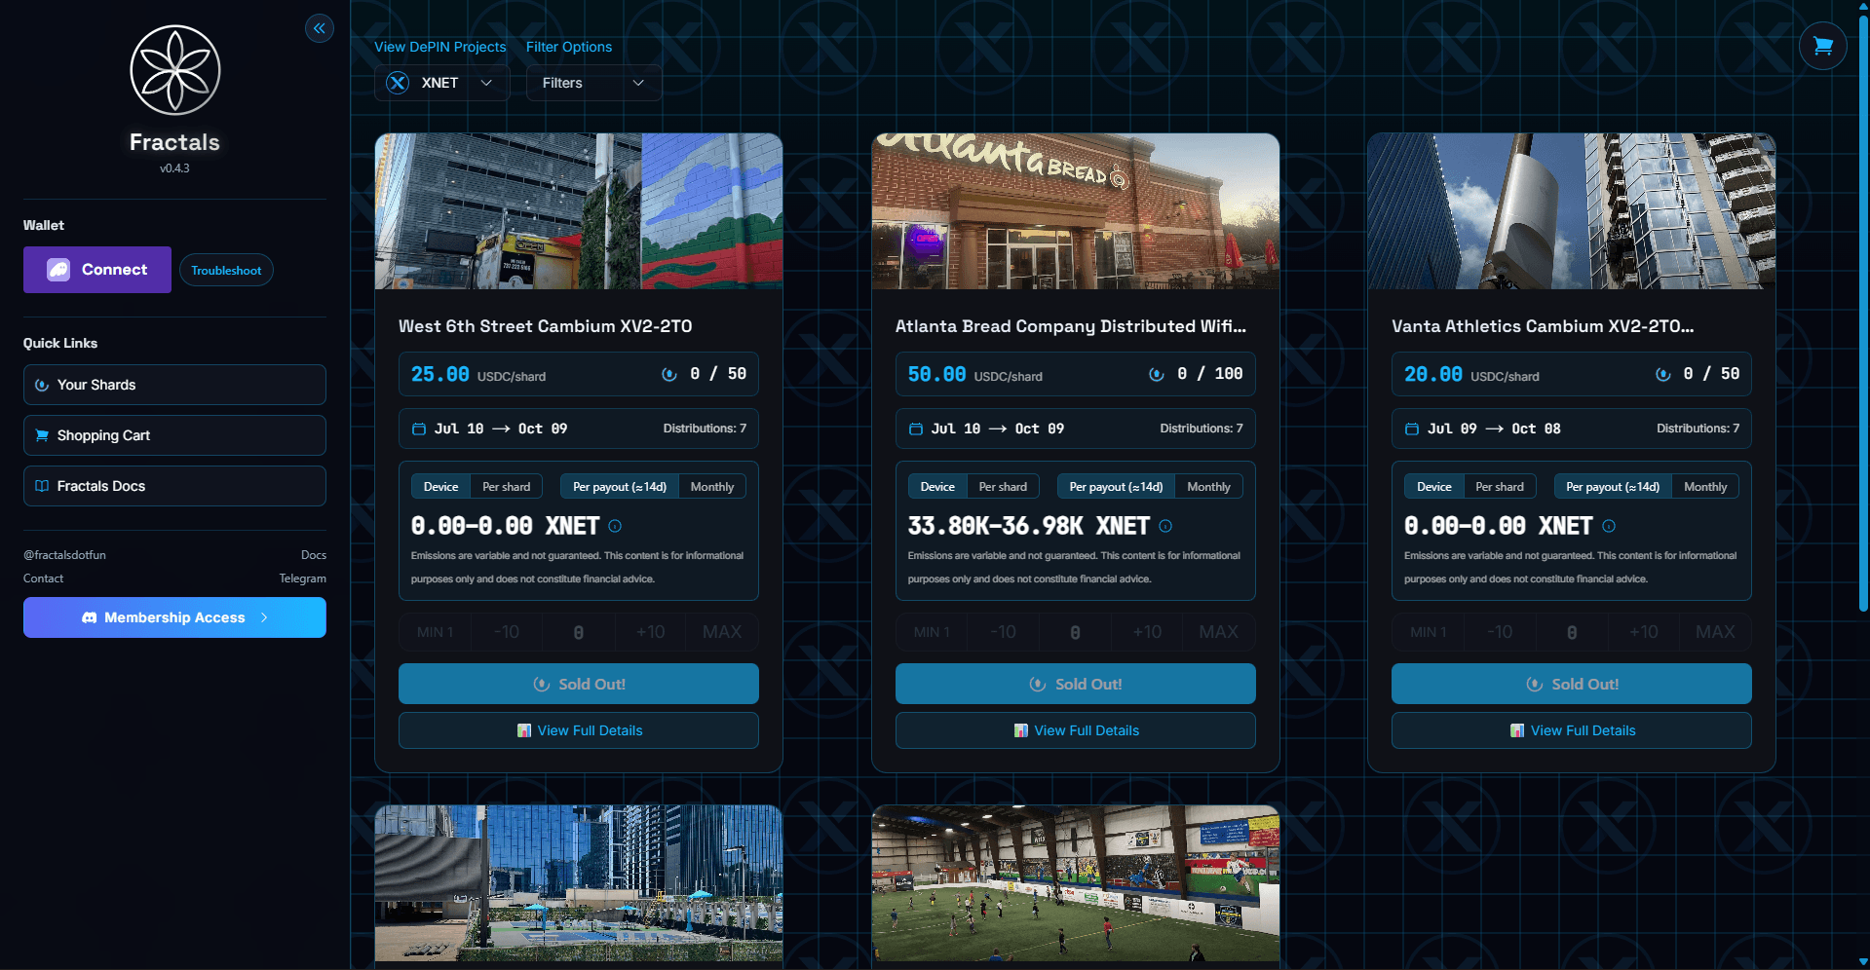1870x970 pixels.
Task: View Full Details for West 6th Street
Action: click(x=579, y=730)
